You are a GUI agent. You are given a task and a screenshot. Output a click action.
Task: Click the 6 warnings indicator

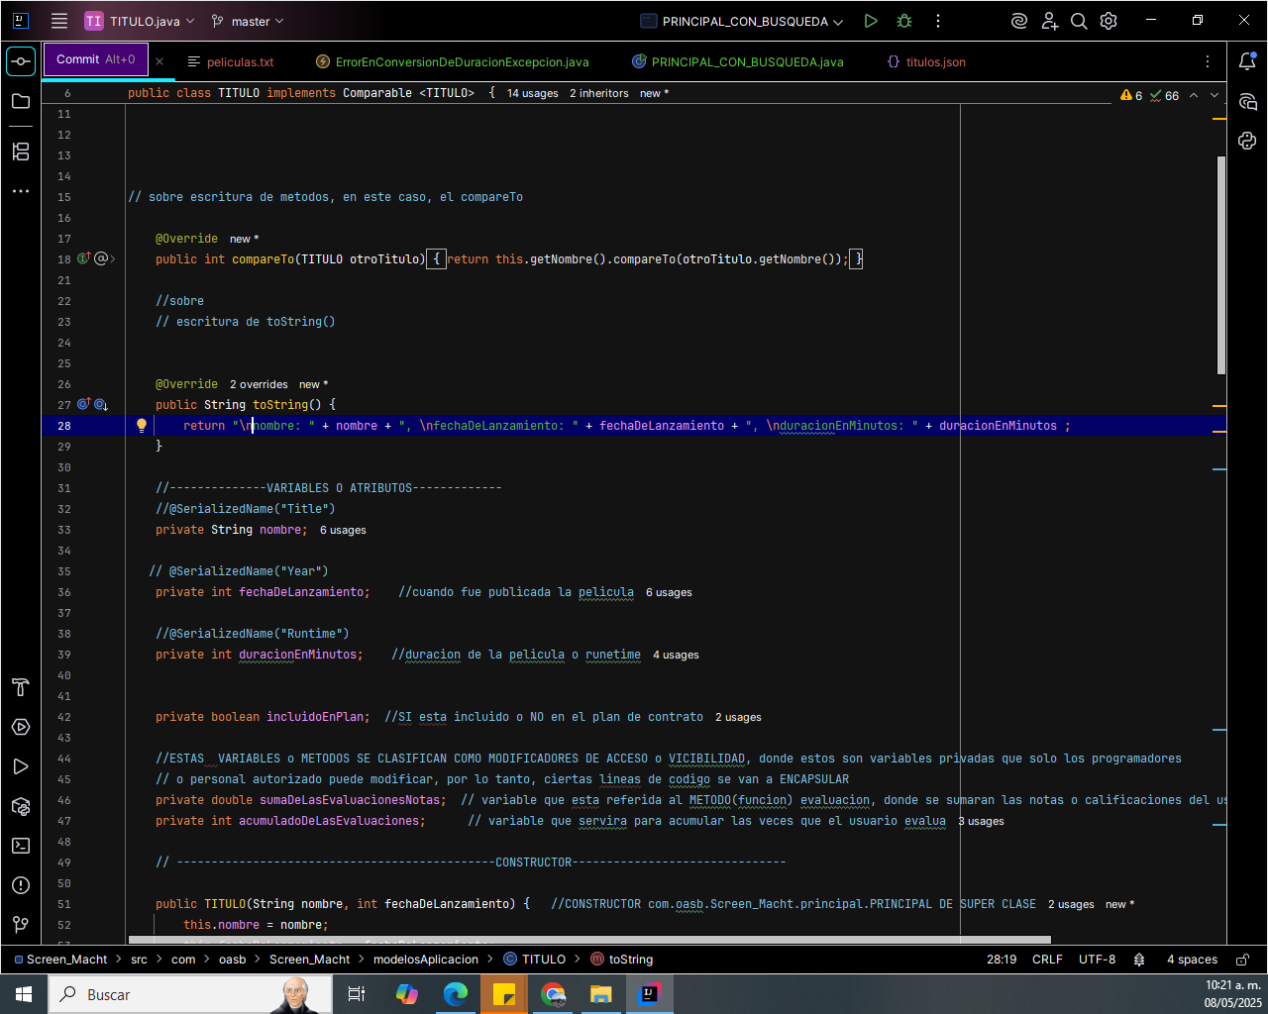pyautogui.click(x=1131, y=96)
